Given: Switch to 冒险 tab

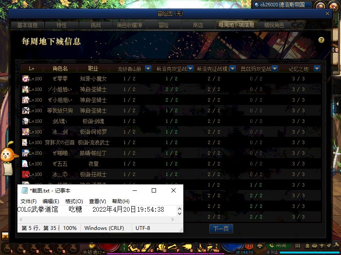Looking at the screenshot, I should pyautogui.click(x=164, y=25).
